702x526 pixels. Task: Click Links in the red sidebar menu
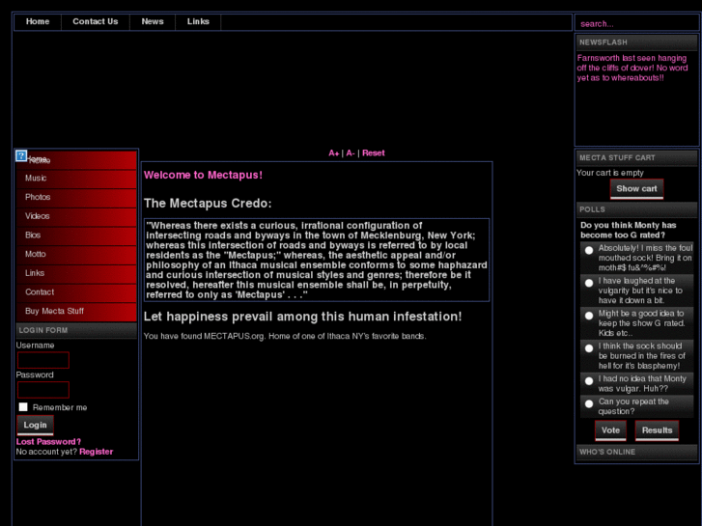pyautogui.click(x=76, y=273)
